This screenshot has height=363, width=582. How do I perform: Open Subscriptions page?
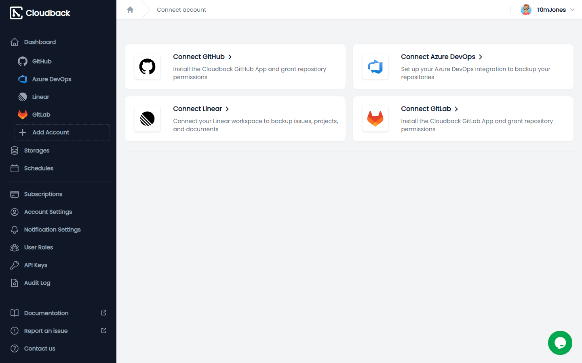point(58,194)
